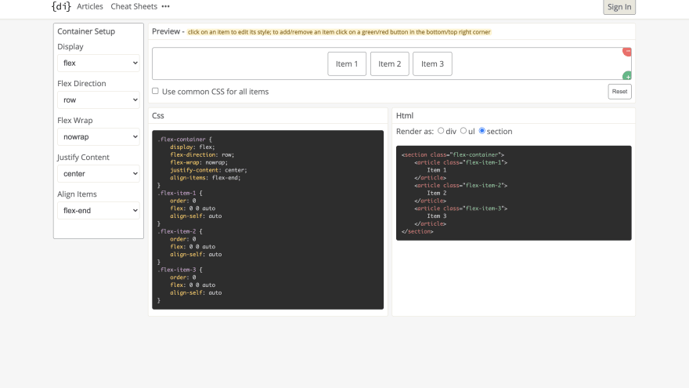Click the Sign In button

[619, 6]
